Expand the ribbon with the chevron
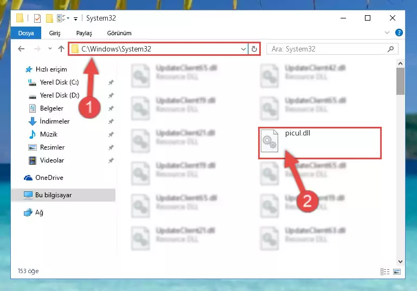This screenshot has width=417, height=291. tap(387, 33)
